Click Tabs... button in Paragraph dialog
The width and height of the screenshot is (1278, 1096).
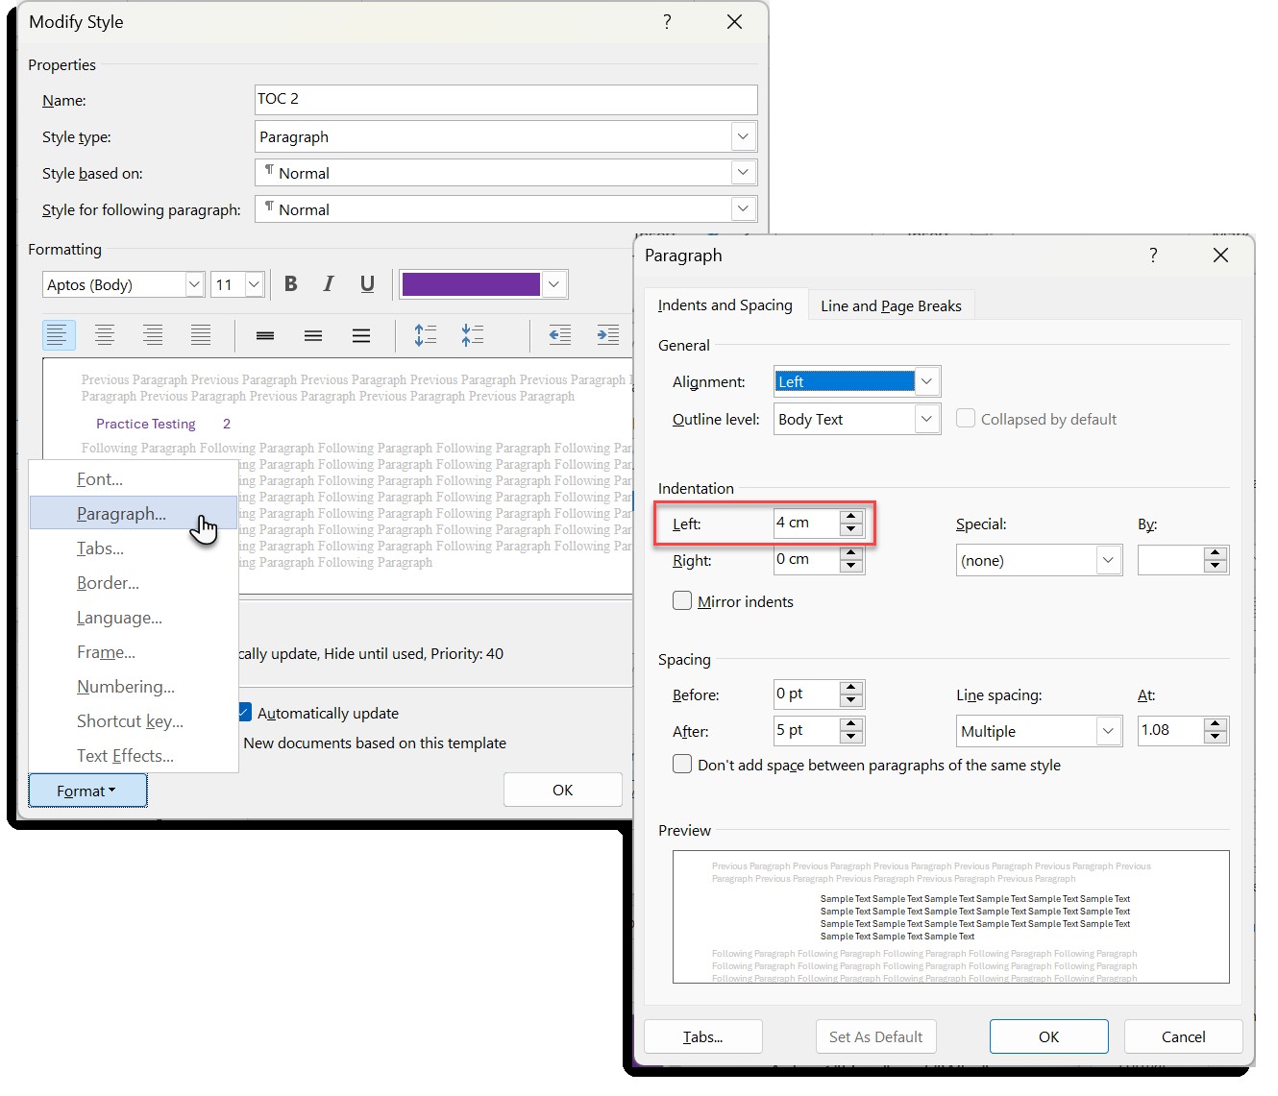[702, 1036]
